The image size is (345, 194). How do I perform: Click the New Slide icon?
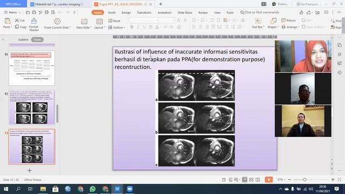[84, 22]
